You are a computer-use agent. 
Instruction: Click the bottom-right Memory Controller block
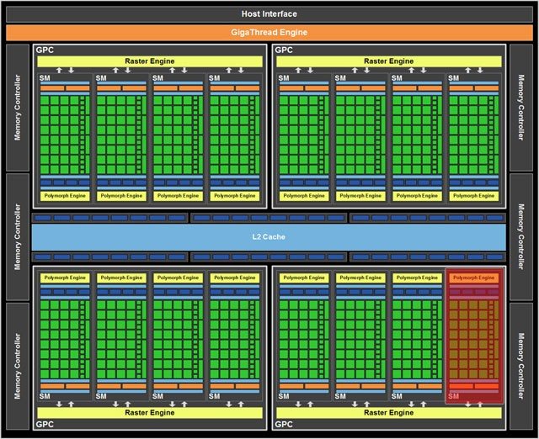[x=521, y=366]
